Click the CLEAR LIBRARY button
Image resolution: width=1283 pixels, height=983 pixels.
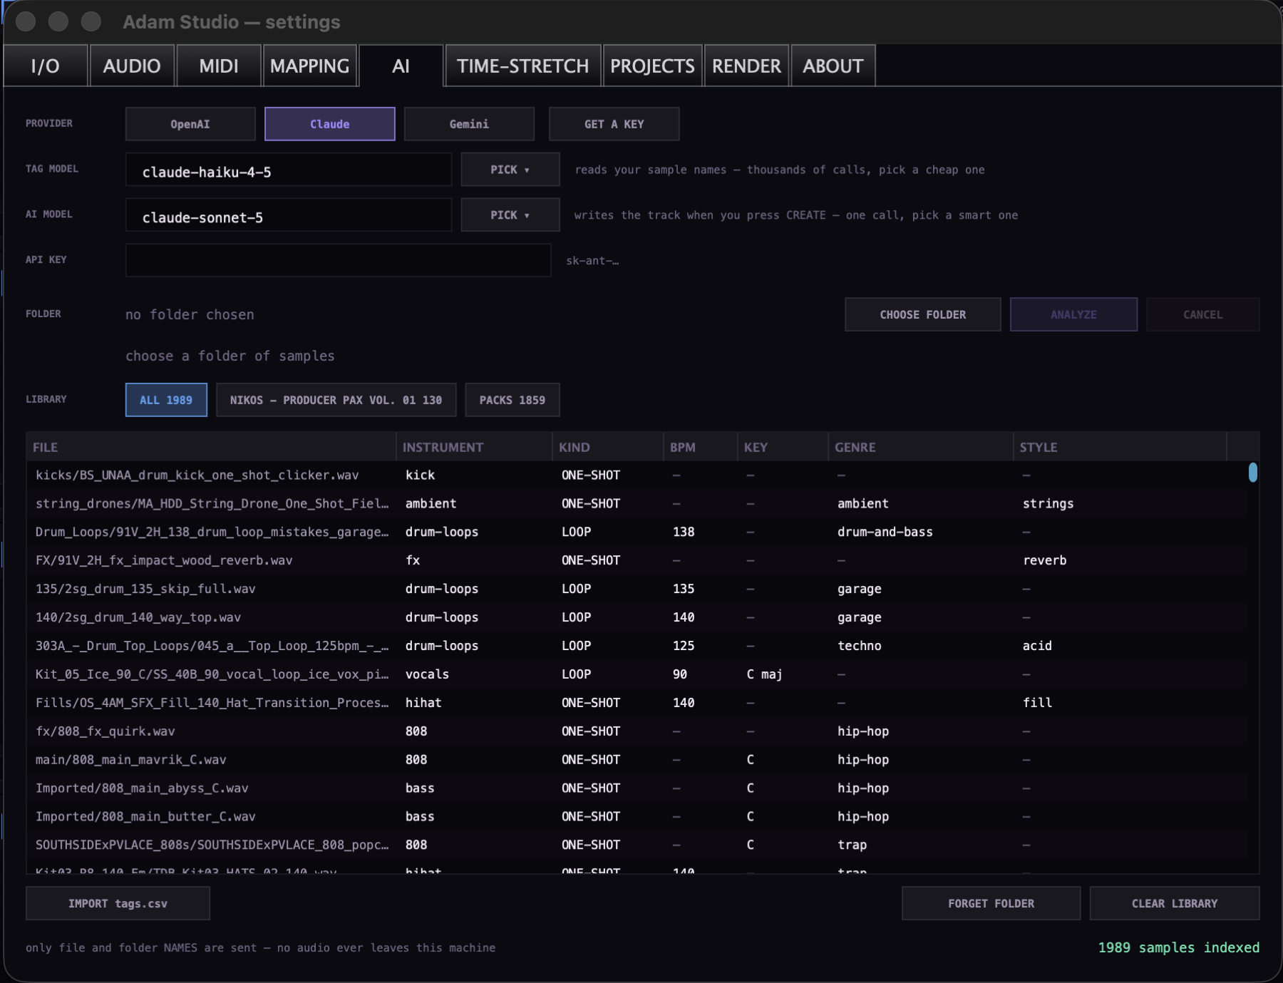(x=1174, y=903)
